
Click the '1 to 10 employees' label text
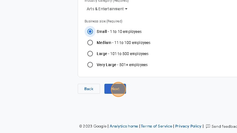tap(126, 32)
